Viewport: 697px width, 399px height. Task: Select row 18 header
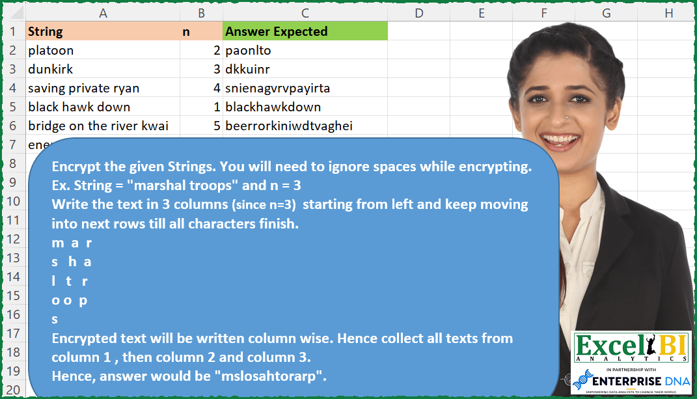point(13,352)
